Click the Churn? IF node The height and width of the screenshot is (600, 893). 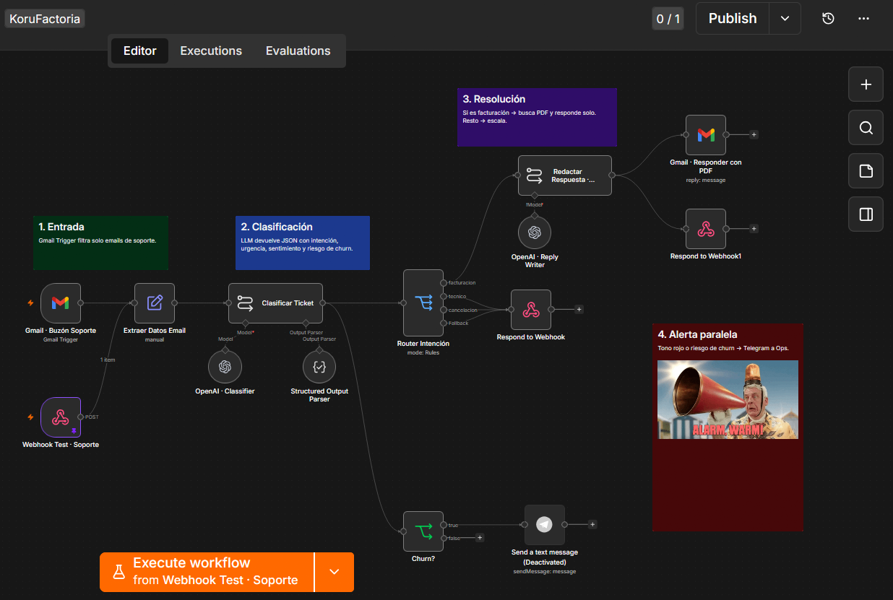[423, 531]
